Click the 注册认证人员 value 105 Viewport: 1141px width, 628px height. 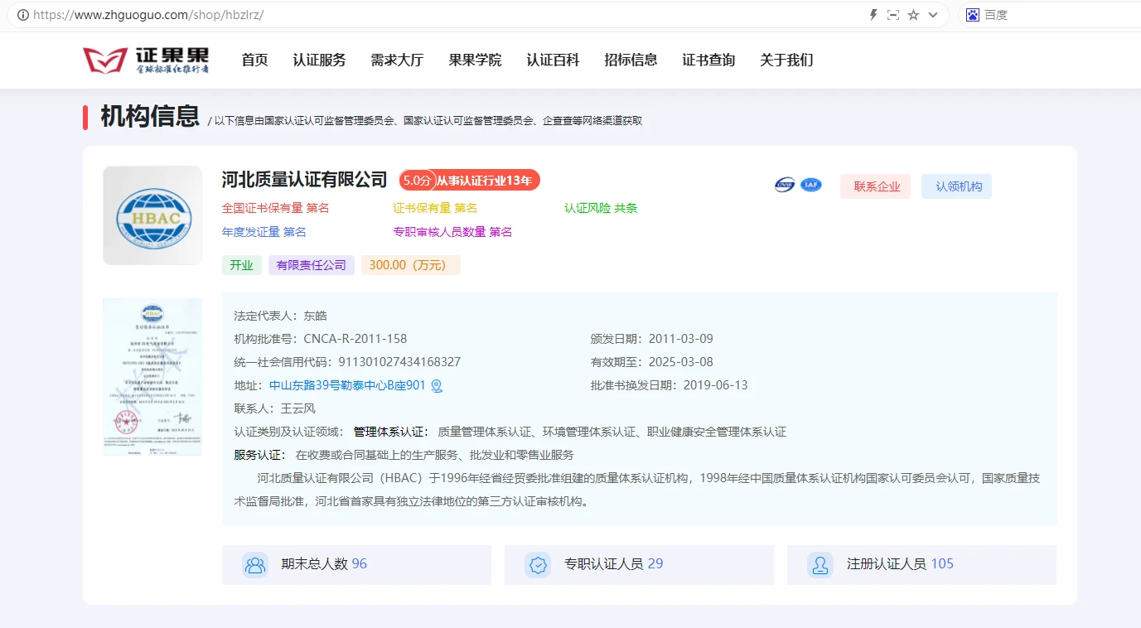tap(942, 564)
